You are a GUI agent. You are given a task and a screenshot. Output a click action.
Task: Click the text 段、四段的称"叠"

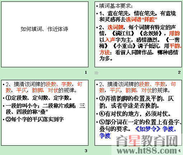pyautogui.click(x=27, y=112)
